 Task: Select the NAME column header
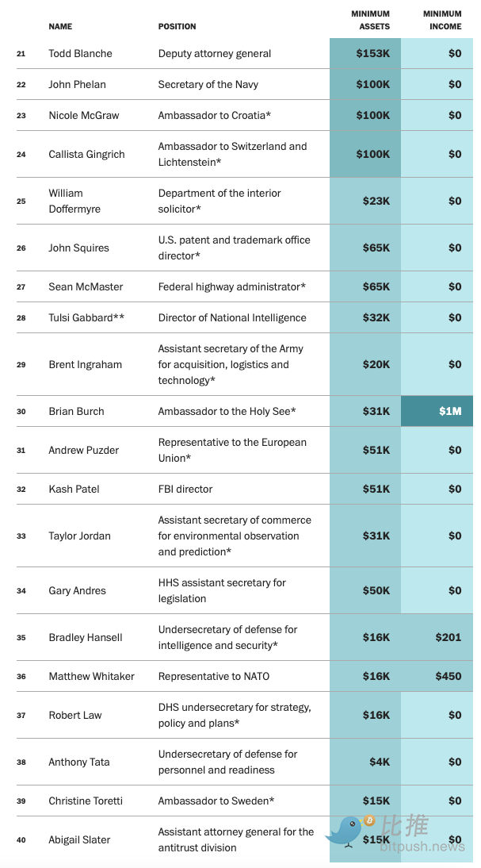click(x=60, y=26)
